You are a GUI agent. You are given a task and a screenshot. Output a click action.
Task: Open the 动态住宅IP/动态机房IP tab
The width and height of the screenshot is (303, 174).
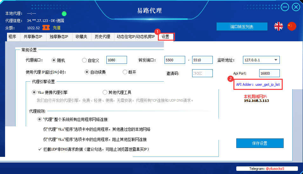136,37
